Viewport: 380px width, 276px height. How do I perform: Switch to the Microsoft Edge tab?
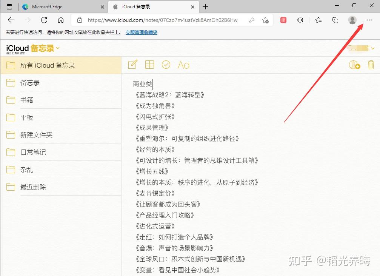[x=63, y=7]
